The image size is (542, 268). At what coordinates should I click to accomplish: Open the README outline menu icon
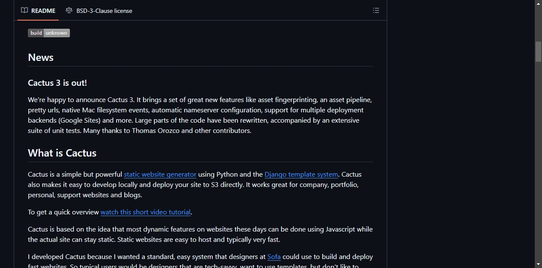click(376, 10)
